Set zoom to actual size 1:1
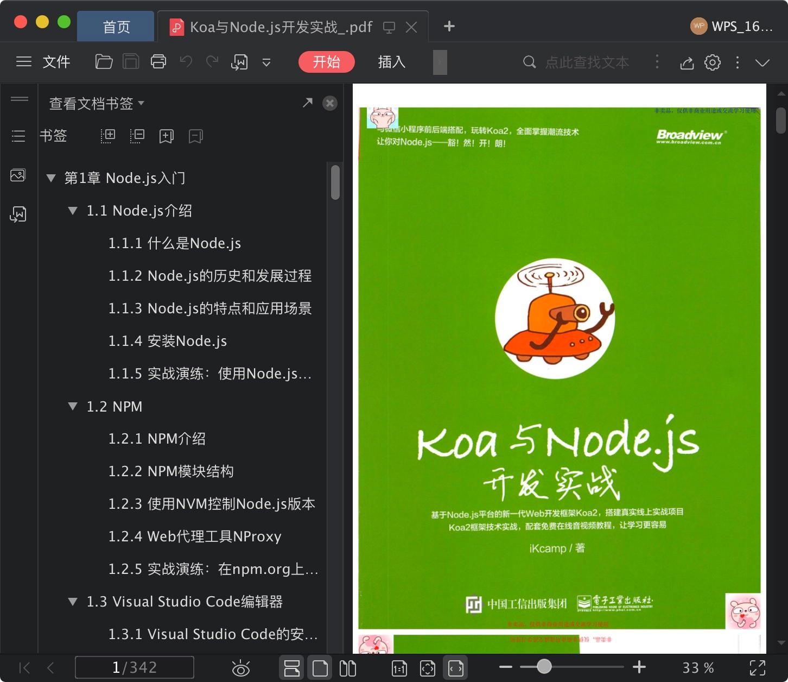The width and height of the screenshot is (788, 682). point(399,668)
